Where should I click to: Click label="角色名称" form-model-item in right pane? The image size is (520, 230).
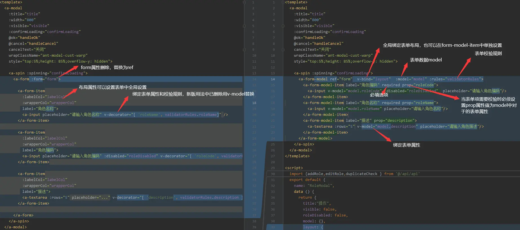(x=371, y=103)
